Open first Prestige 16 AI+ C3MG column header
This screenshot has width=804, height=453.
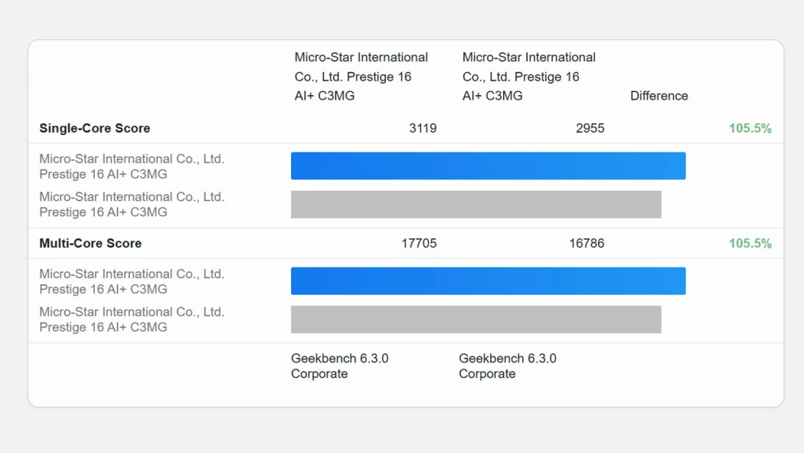[361, 77]
